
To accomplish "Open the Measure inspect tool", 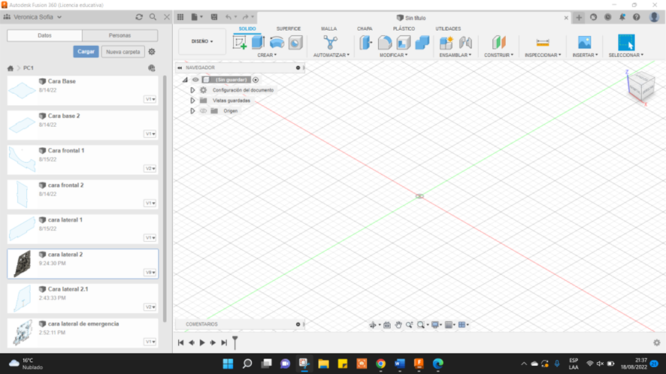I will [543, 43].
